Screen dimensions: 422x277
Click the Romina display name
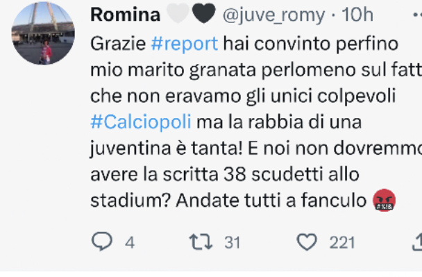[126, 15]
